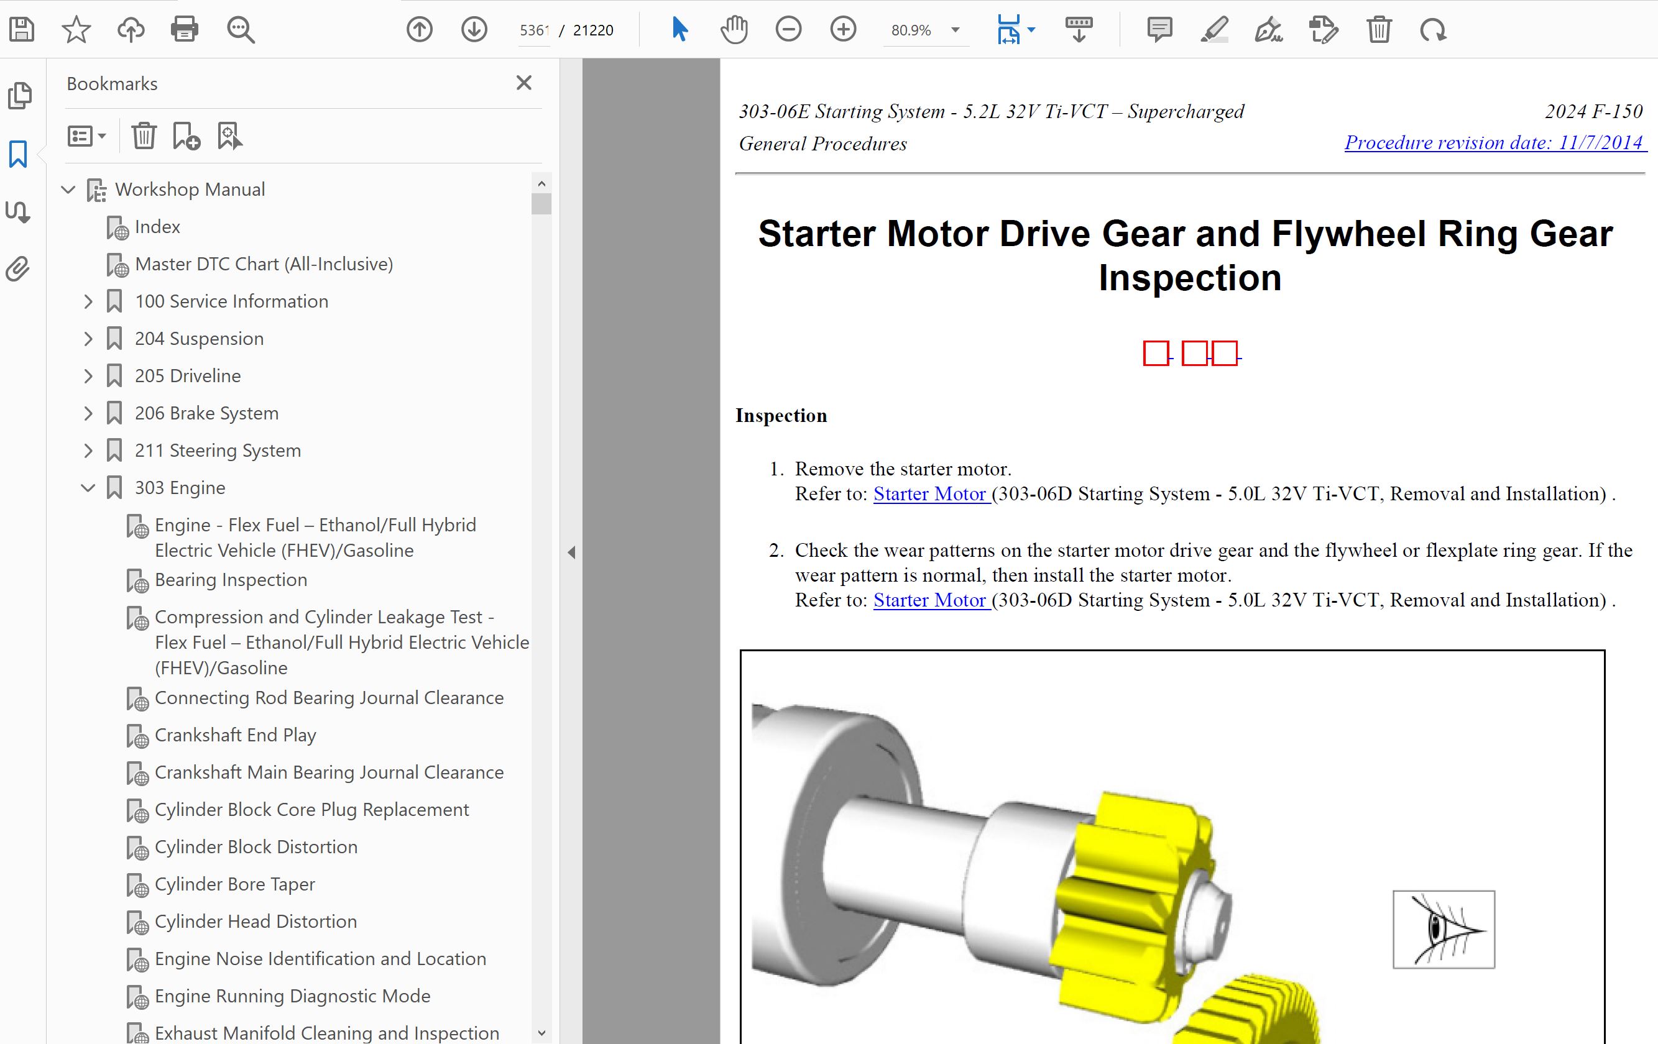The width and height of the screenshot is (1658, 1044).
Task: Collapse navigation pane with the divider arrow
Action: click(571, 552)
